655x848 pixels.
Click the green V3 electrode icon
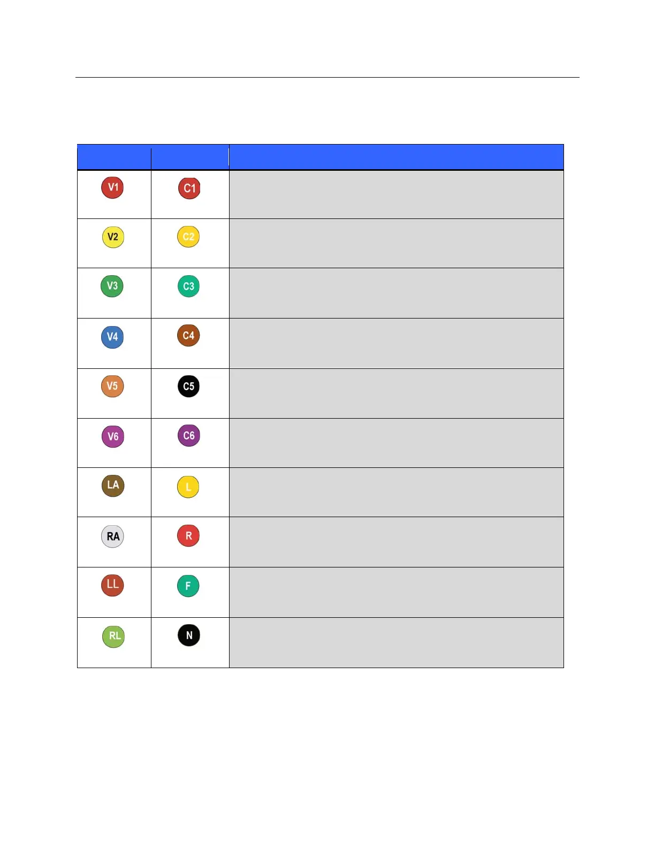pos(112,286)
